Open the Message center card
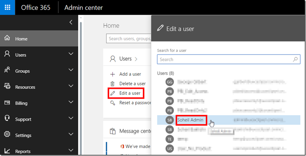This screenshot has width=306, height=156. pos(135,131)
